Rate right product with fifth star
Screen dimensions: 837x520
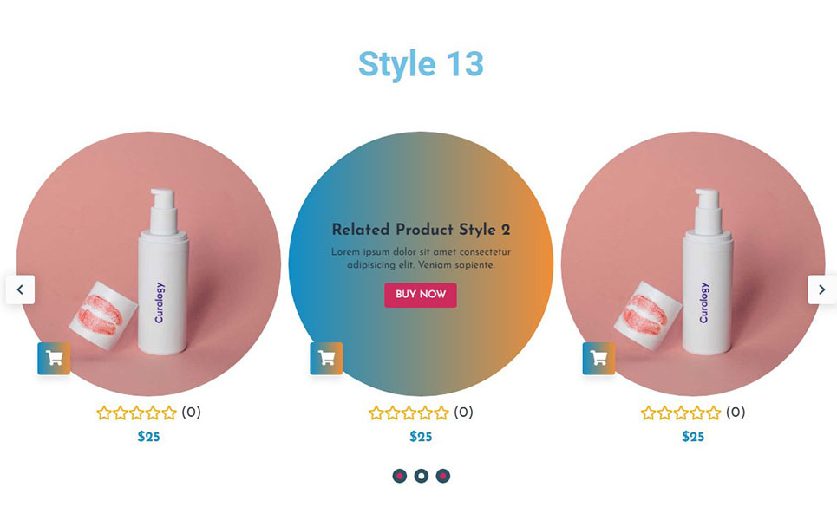(714, 413)
